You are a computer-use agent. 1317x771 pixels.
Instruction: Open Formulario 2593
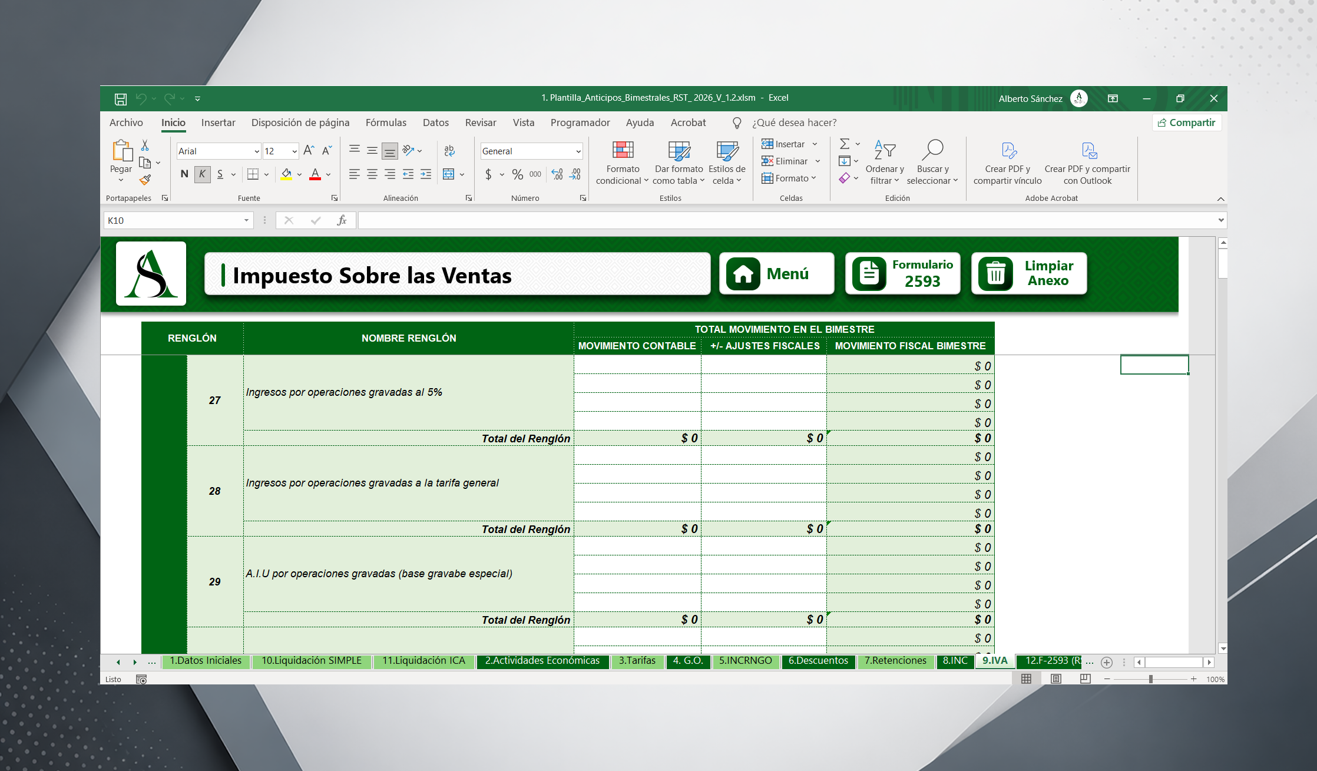pyautogui.click(x=902, y=273)
